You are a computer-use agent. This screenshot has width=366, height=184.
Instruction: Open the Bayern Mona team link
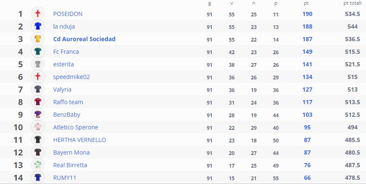pos(71,152)
